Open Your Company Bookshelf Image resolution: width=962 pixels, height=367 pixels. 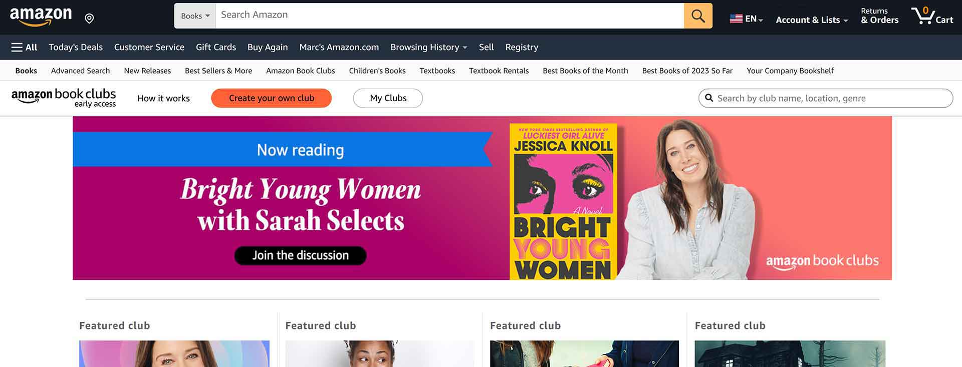[790, 71]
